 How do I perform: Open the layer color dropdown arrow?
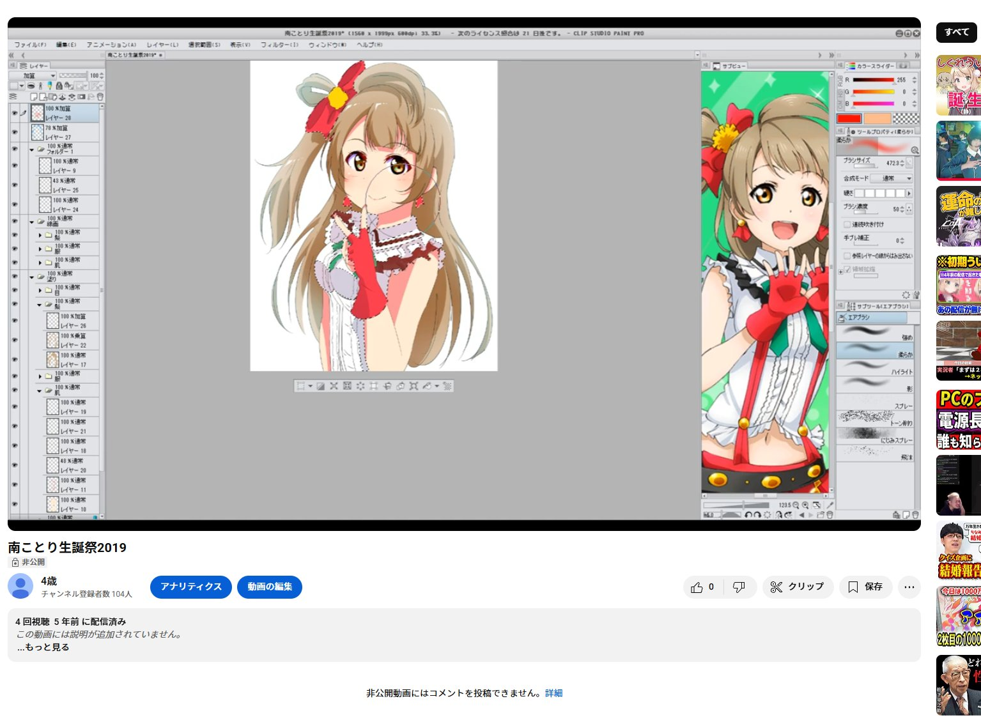[x=22, y=86]
